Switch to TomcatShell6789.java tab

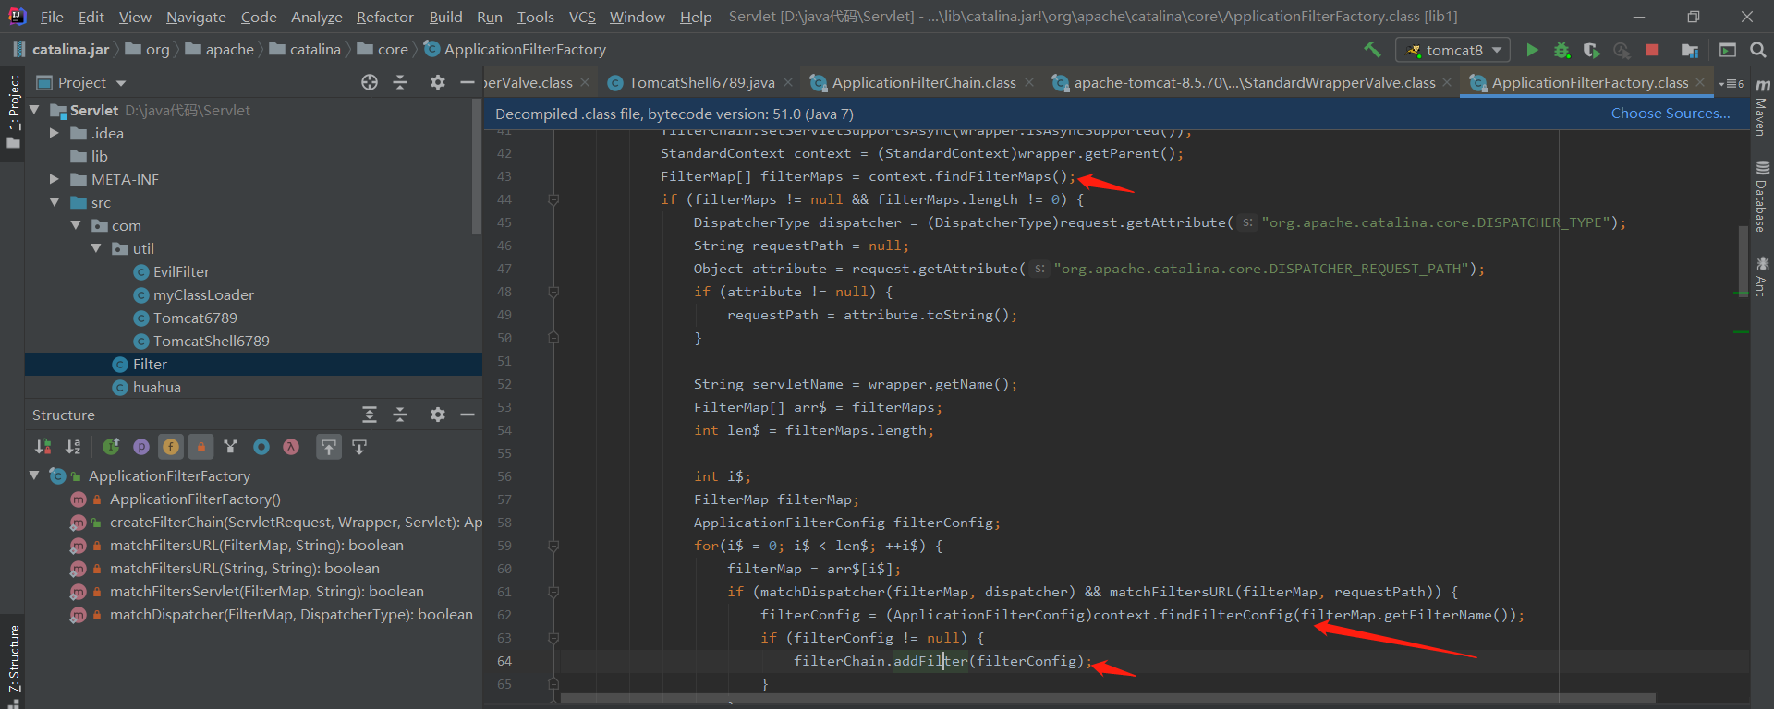701,83
